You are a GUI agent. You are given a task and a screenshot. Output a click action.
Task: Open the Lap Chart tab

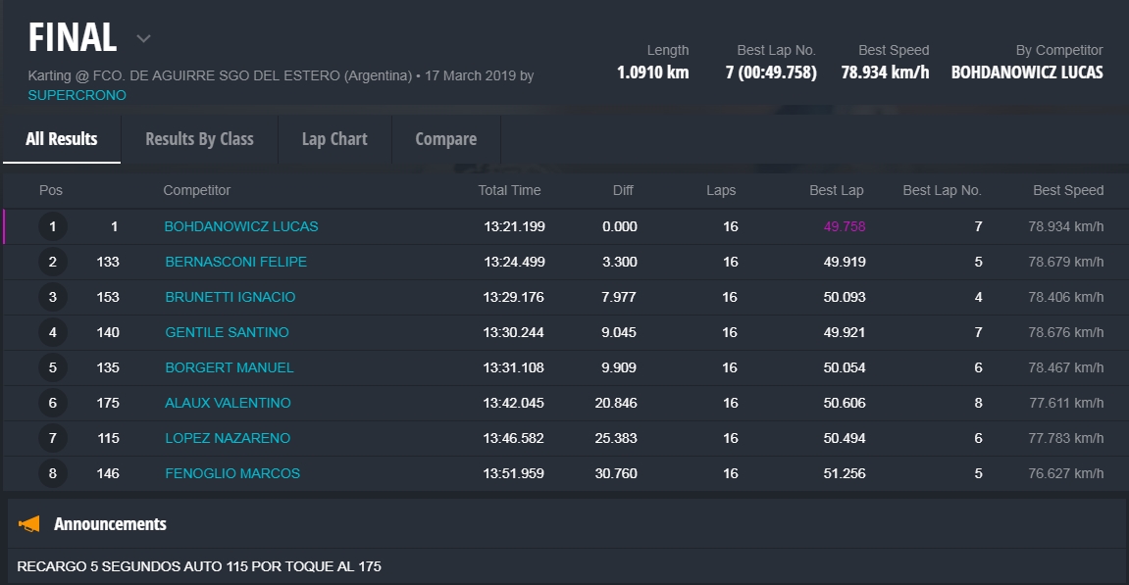click(334, 139)
